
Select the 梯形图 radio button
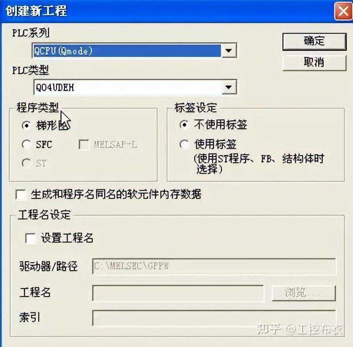tap(26, 125)
